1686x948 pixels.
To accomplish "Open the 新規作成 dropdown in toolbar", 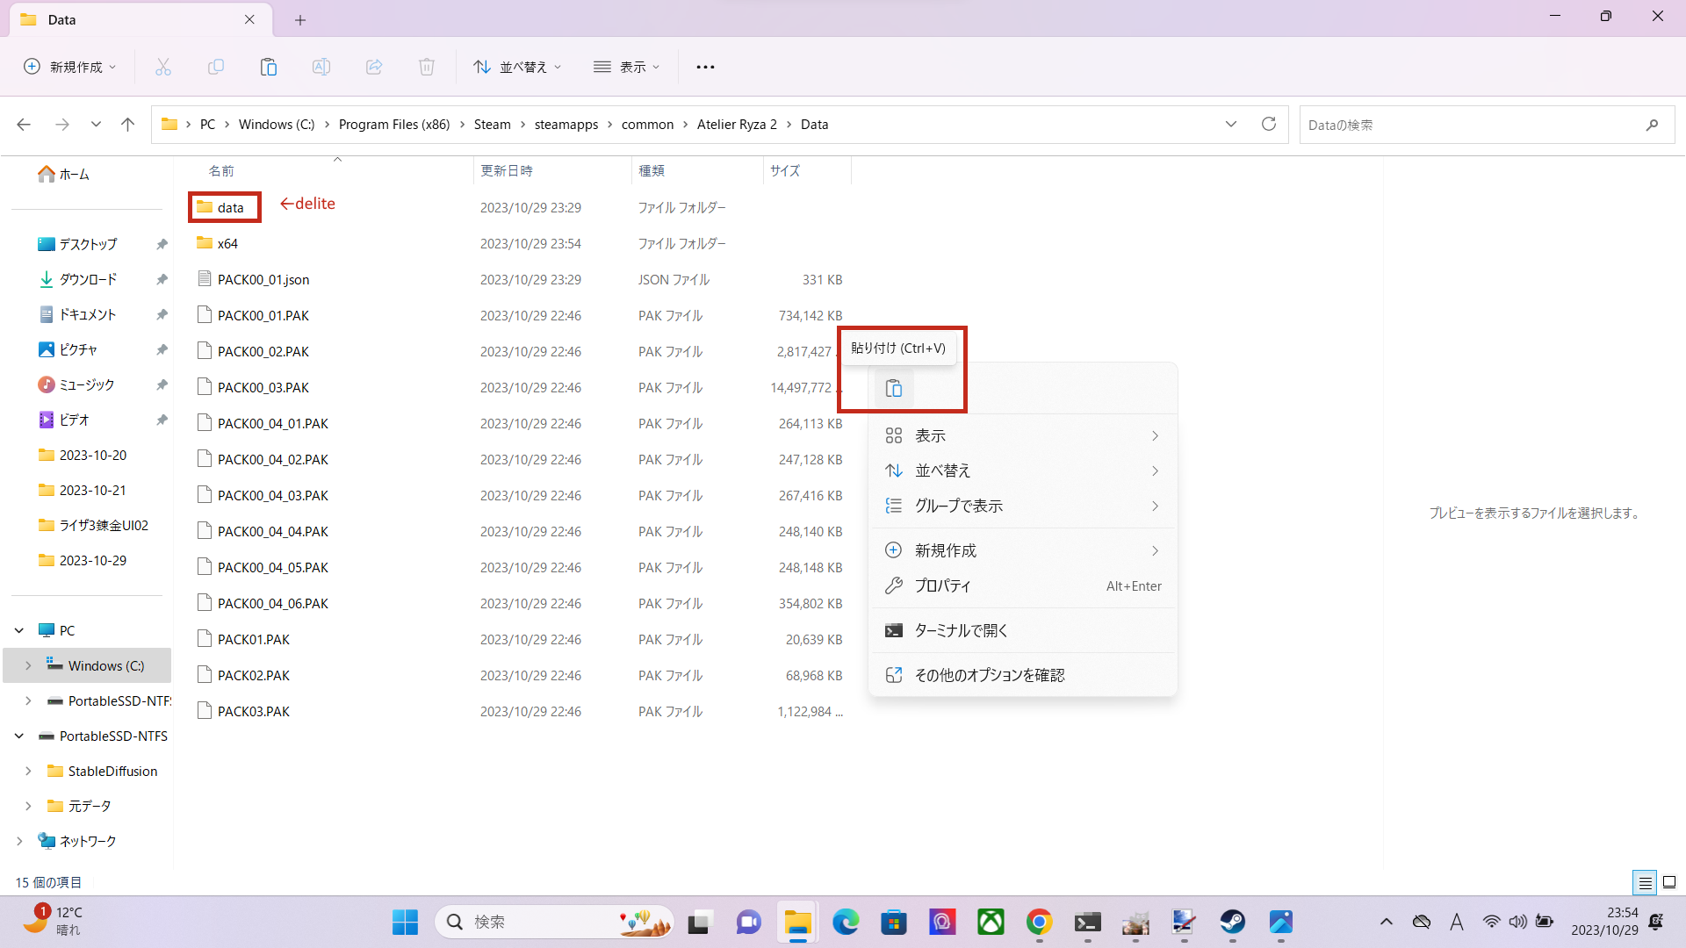I will 69,67.
